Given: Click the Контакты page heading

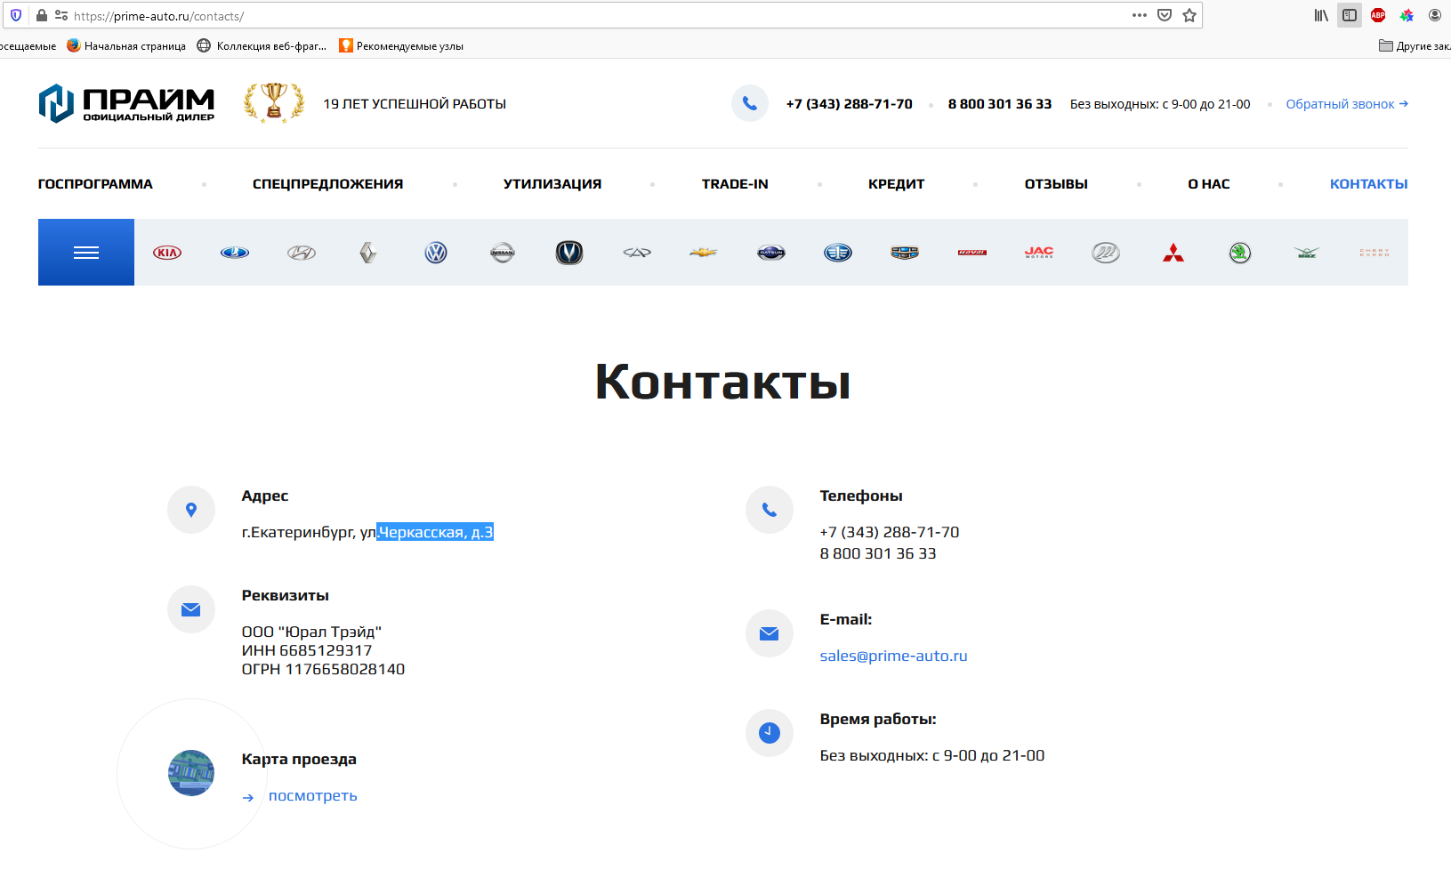Looking at the screenshot, I should (722, 382).
